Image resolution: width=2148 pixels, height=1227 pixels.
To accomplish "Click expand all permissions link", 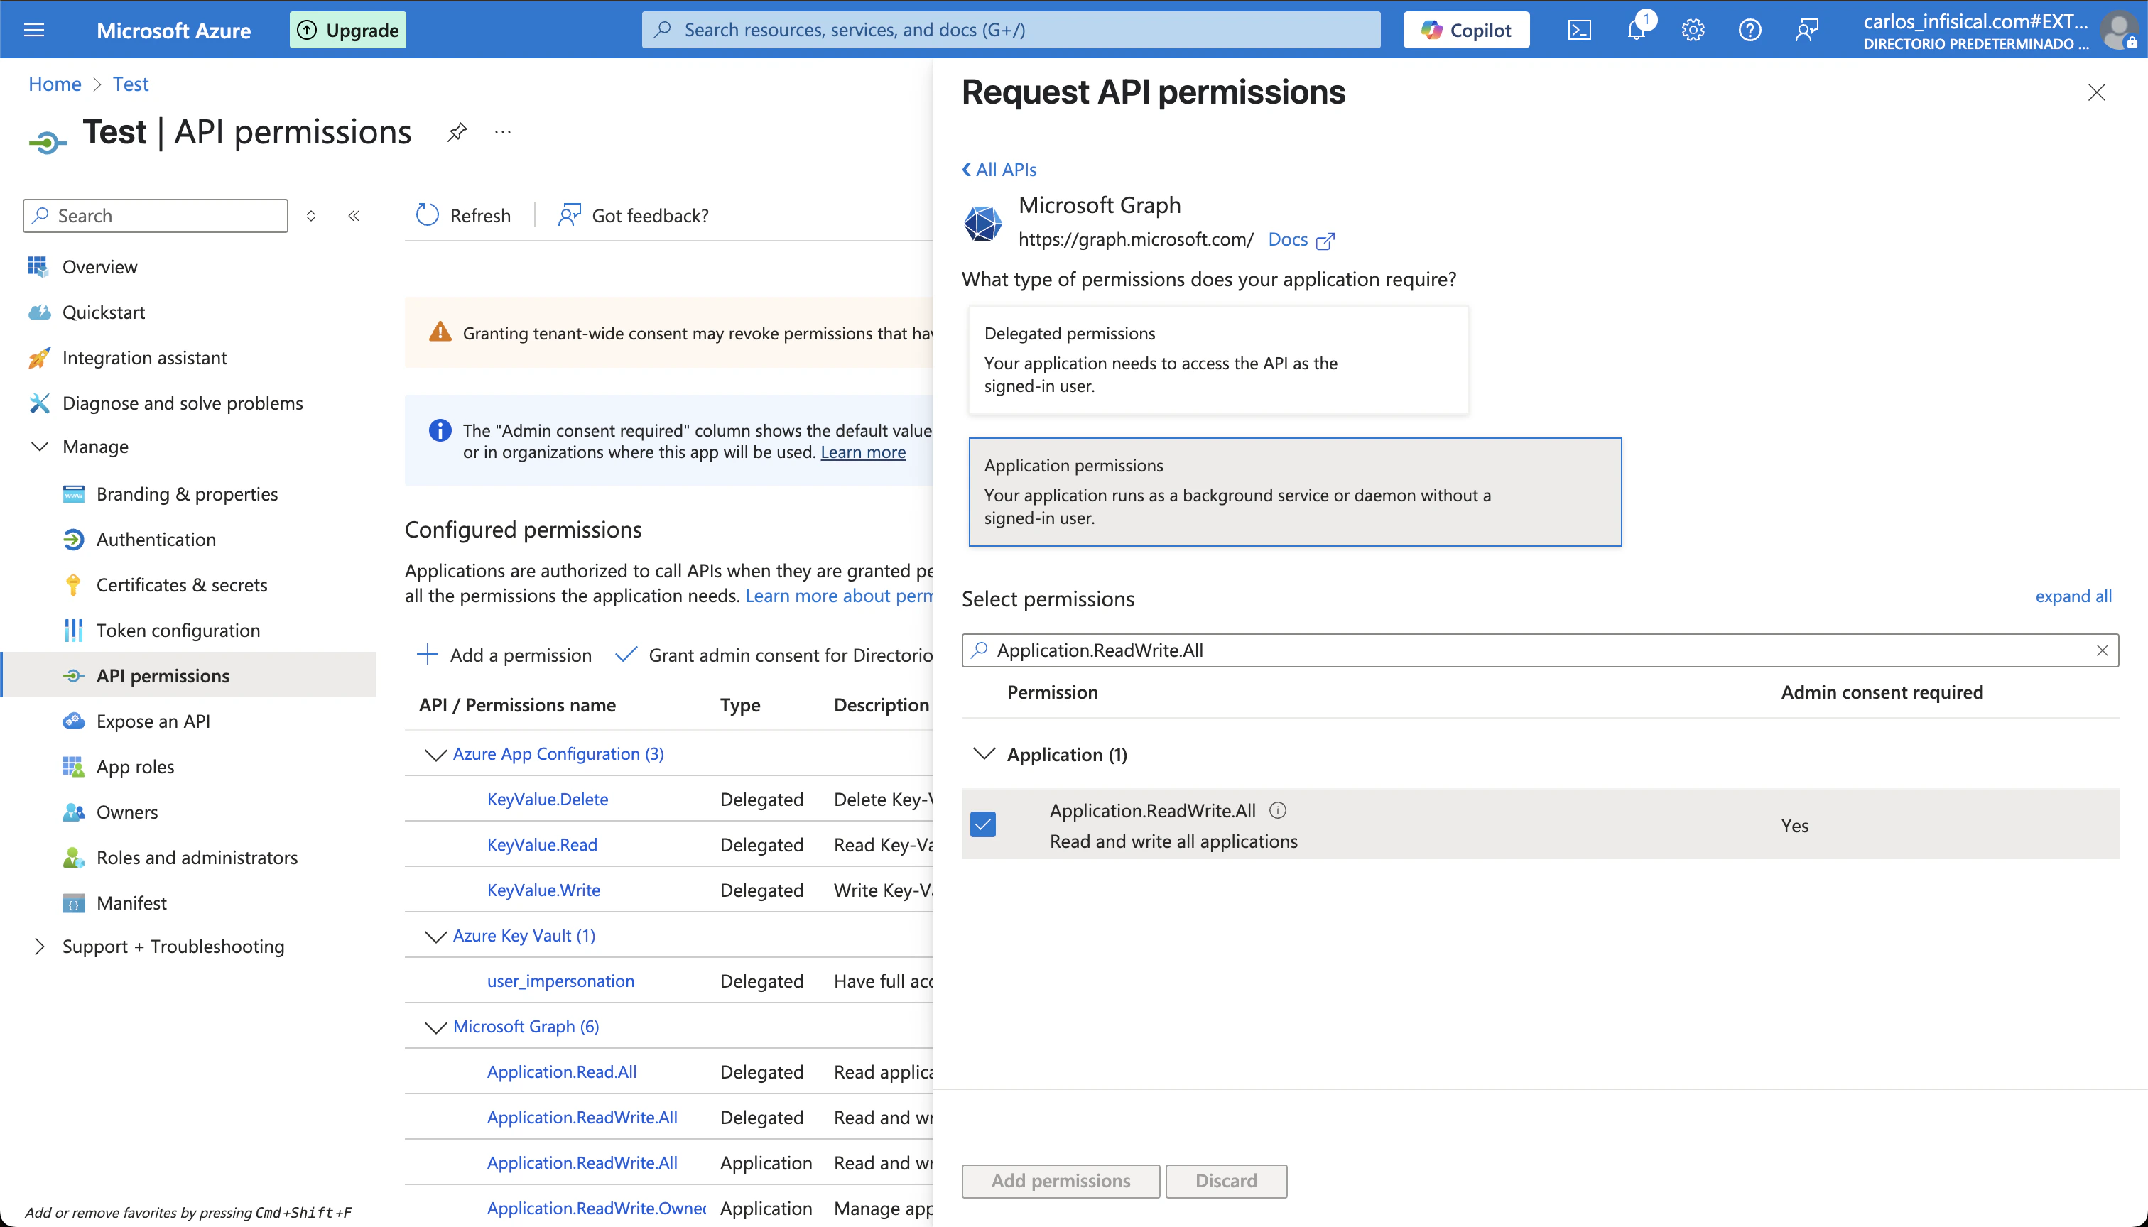I will click(x=2073, y=596).
